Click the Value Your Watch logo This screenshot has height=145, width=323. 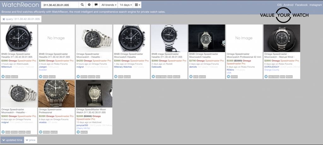pos(284,15)
